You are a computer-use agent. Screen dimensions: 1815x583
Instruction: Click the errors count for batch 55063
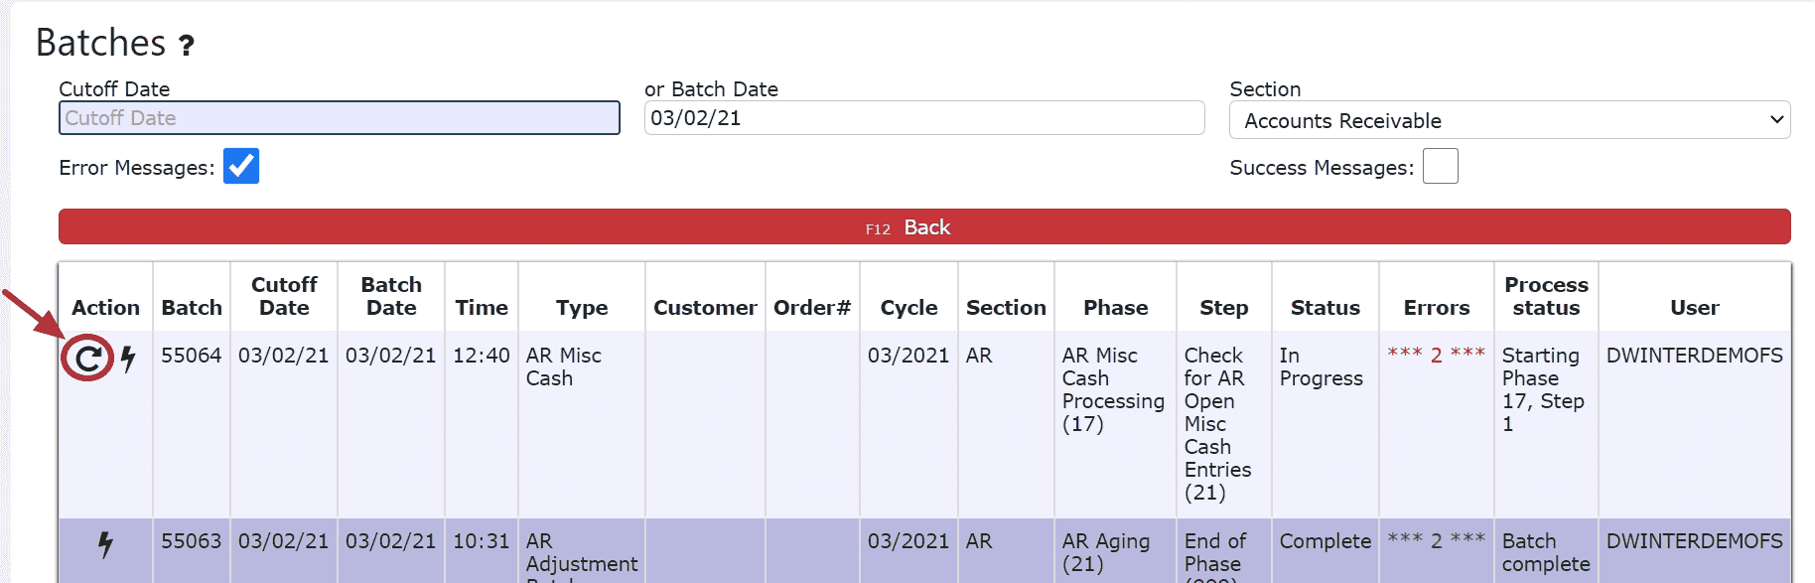(x=1436, y=540)
